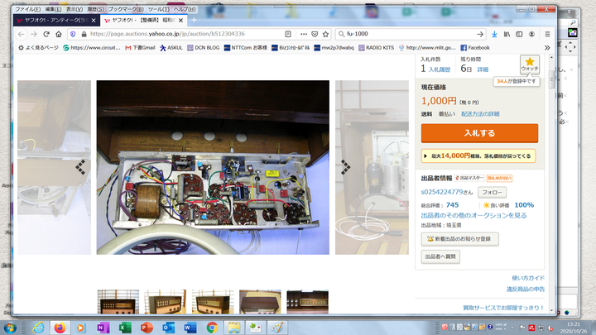
Task: Launch Google Chrome from the taskbar
Action: pos(211,327)
